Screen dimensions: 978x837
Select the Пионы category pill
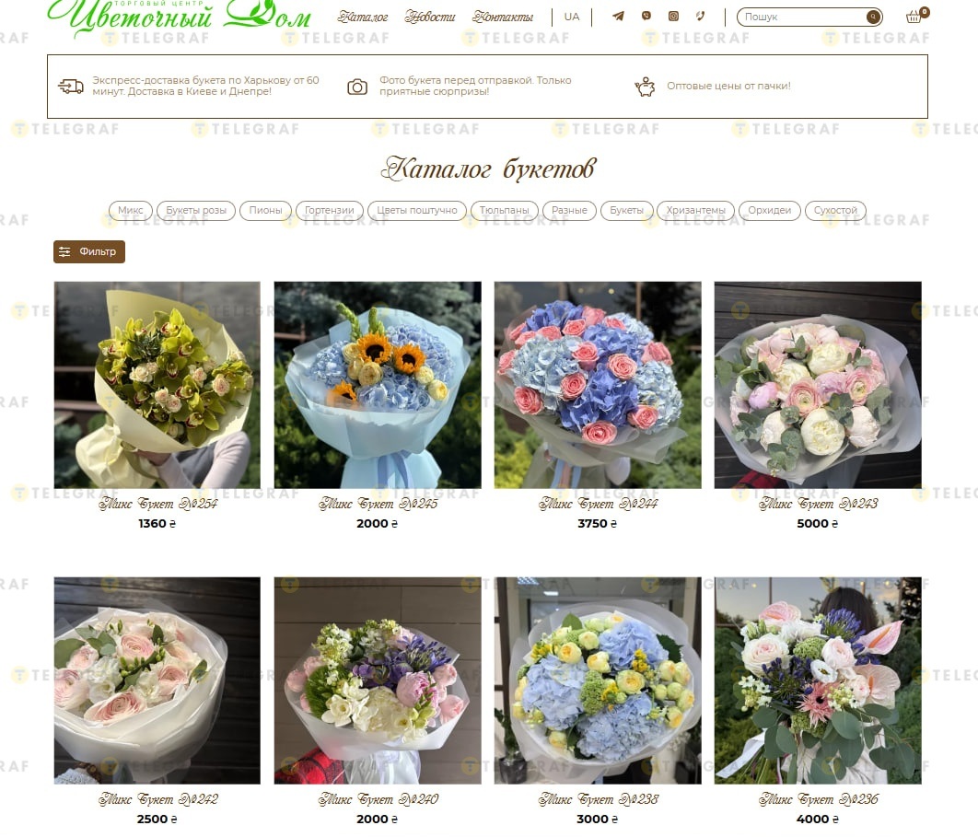click(x=266, y=211)
